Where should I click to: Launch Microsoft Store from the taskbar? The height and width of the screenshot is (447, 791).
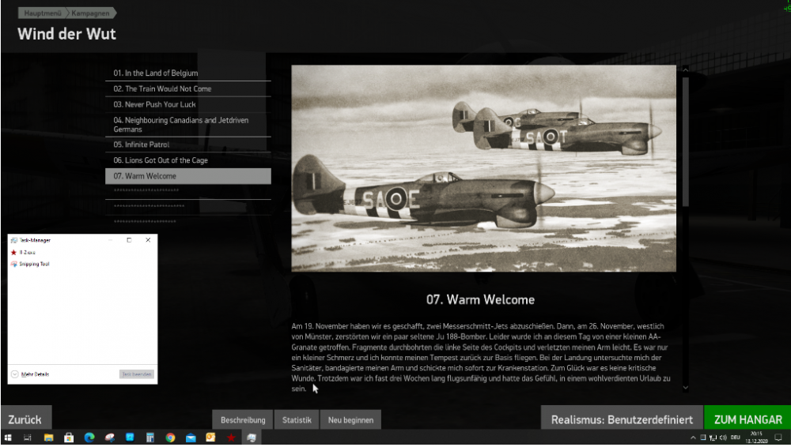click(69, 438)
